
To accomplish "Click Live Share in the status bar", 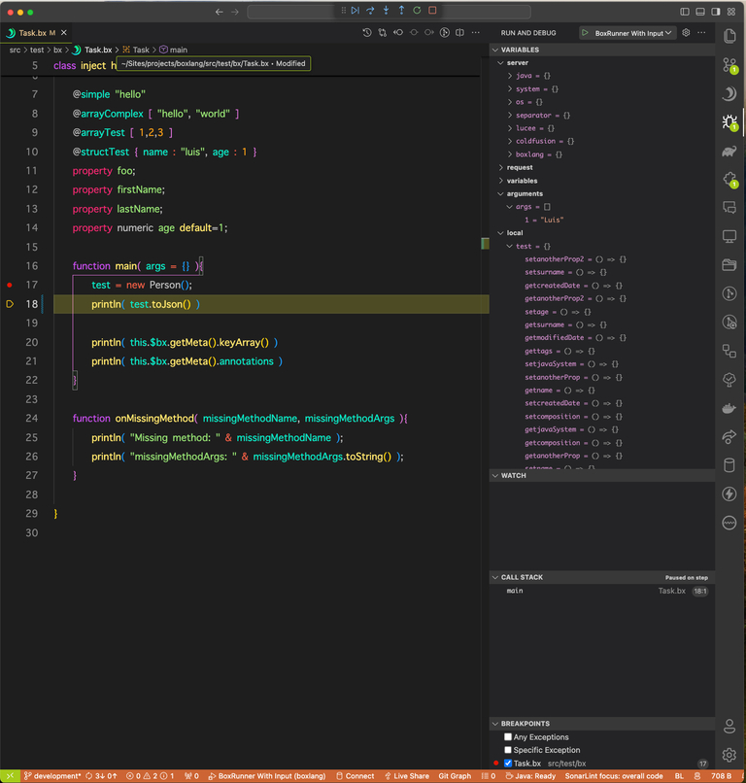I will click(406, 776).
